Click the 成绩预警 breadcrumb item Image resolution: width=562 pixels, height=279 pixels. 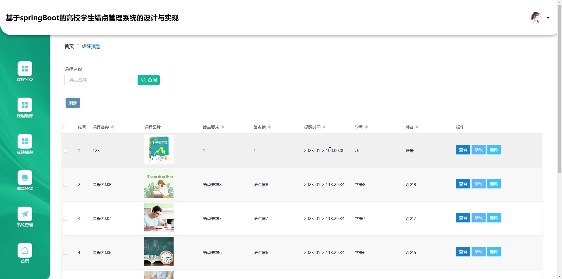91,46
